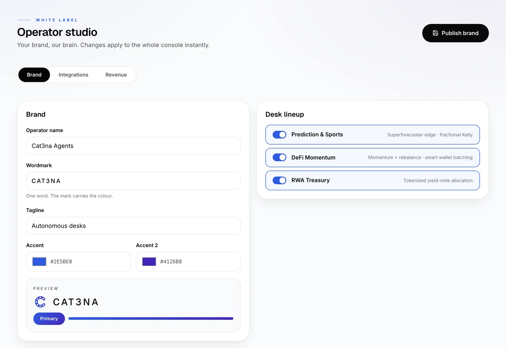The width and height of the screenshot is (506, 348).
Task: Click the save icon in Publish brand
Action: pos(435,33)
